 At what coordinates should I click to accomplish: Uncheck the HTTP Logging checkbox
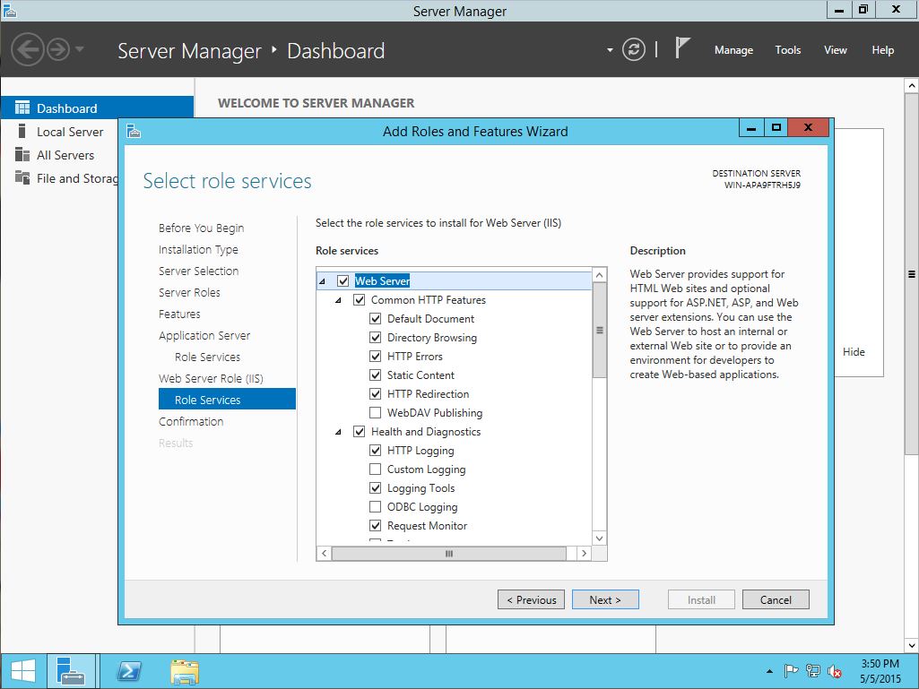(375, 451)
